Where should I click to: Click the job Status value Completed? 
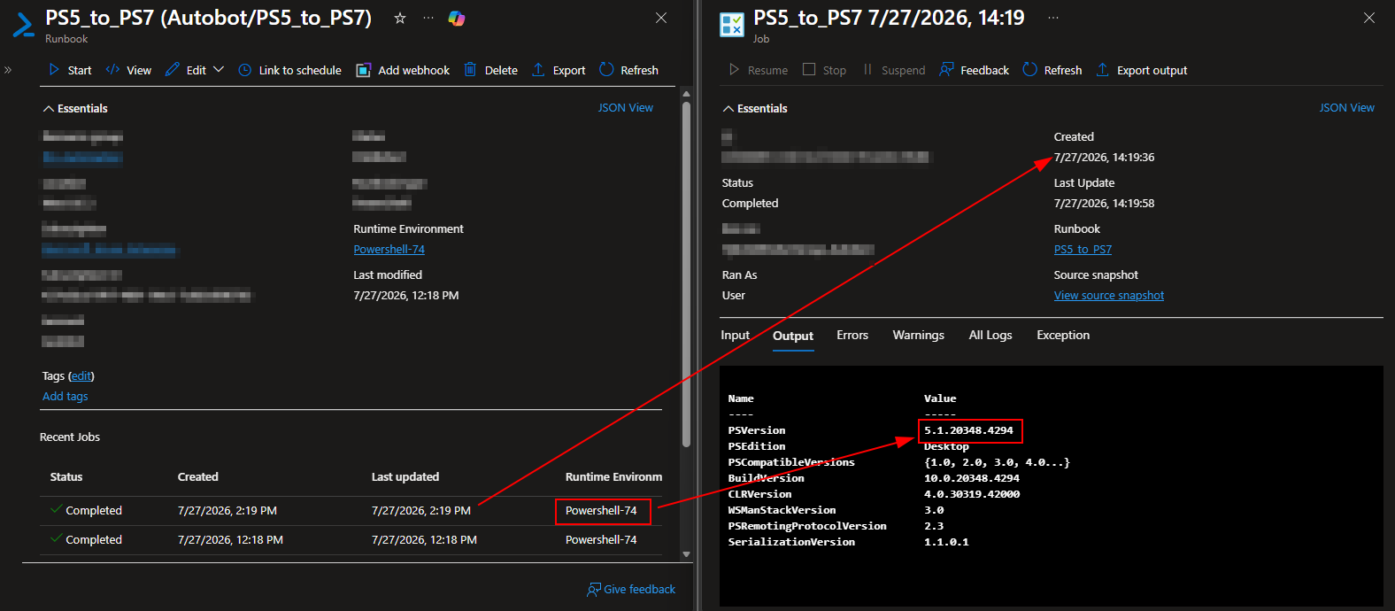coord(750,203)
